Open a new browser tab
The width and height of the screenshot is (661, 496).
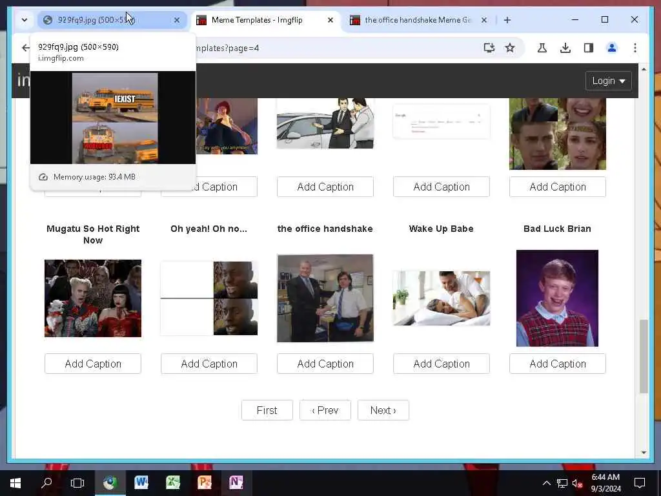[x=507, y=20]
